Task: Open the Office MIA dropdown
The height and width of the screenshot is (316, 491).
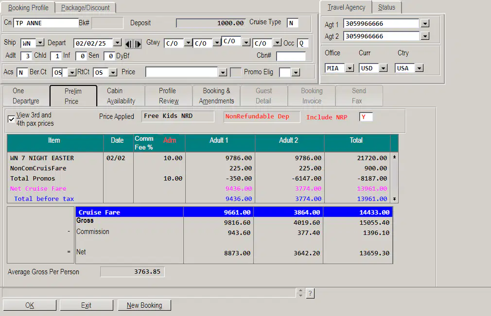Action: (350, 68)
